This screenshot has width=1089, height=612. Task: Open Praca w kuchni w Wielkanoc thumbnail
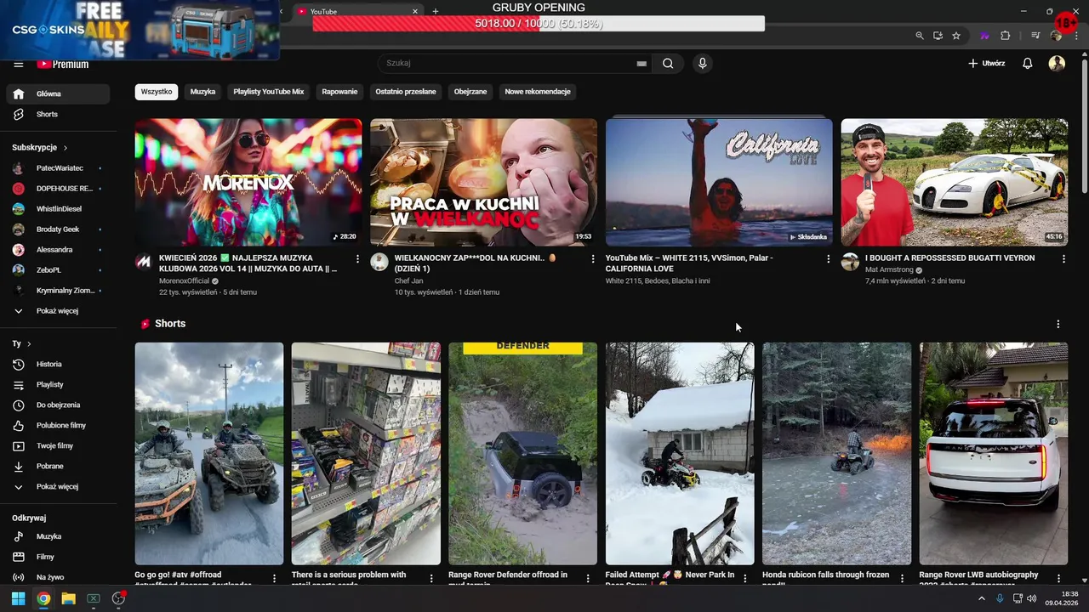483,182
